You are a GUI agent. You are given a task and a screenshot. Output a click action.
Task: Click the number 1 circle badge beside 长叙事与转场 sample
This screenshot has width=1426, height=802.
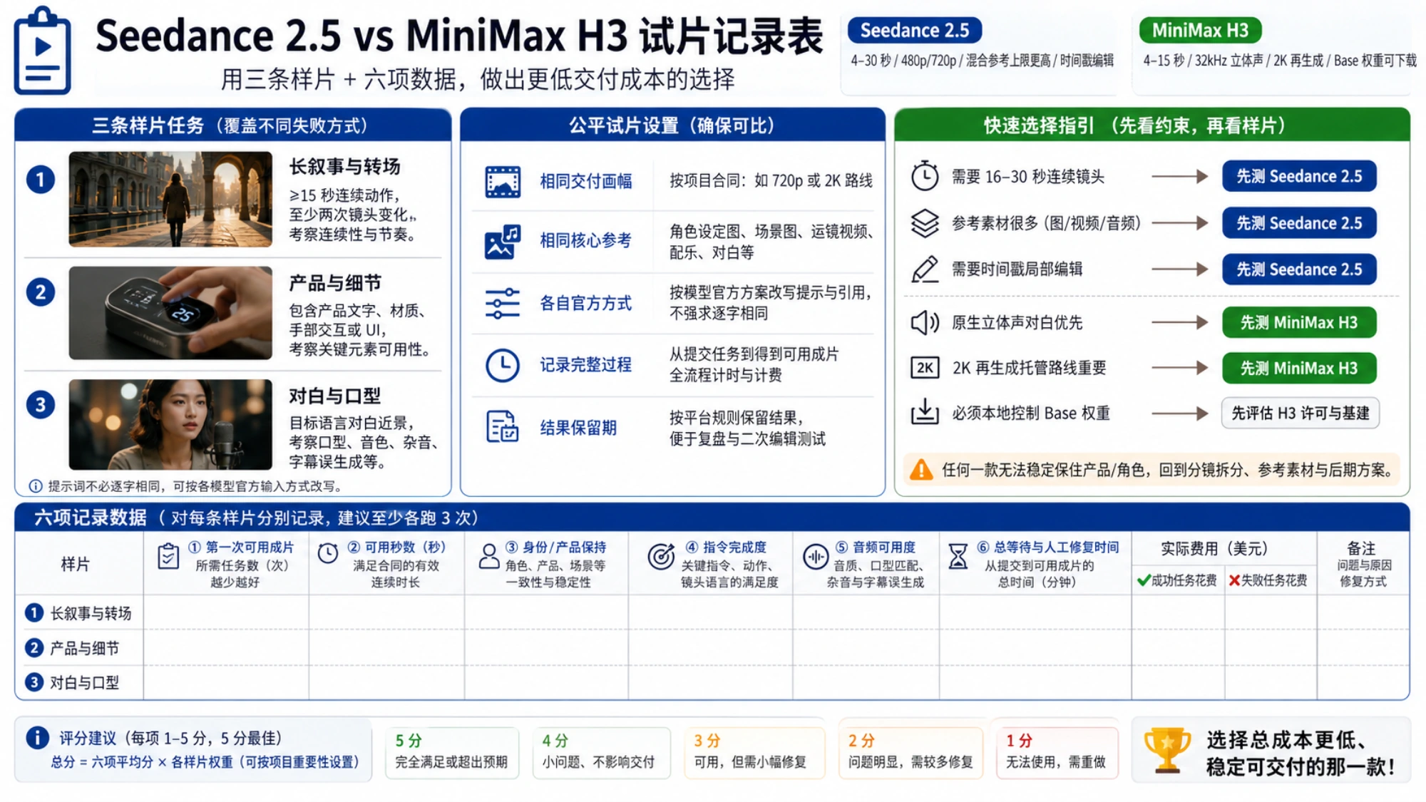[x=41, y=180]
